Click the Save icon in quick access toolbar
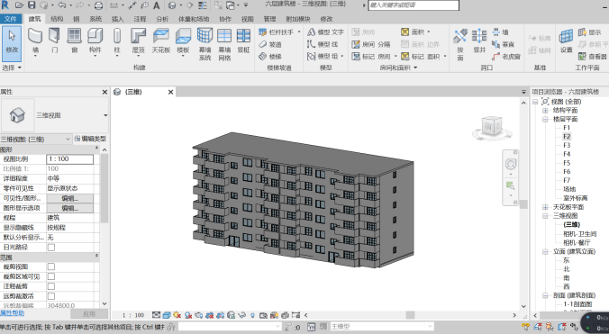609x334 pixels. (x=32, y=5)
